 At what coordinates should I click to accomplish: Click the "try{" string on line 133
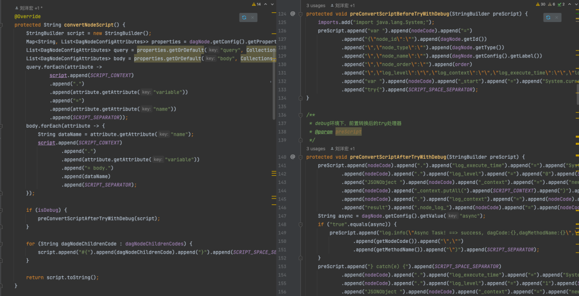tap(372, 90)
